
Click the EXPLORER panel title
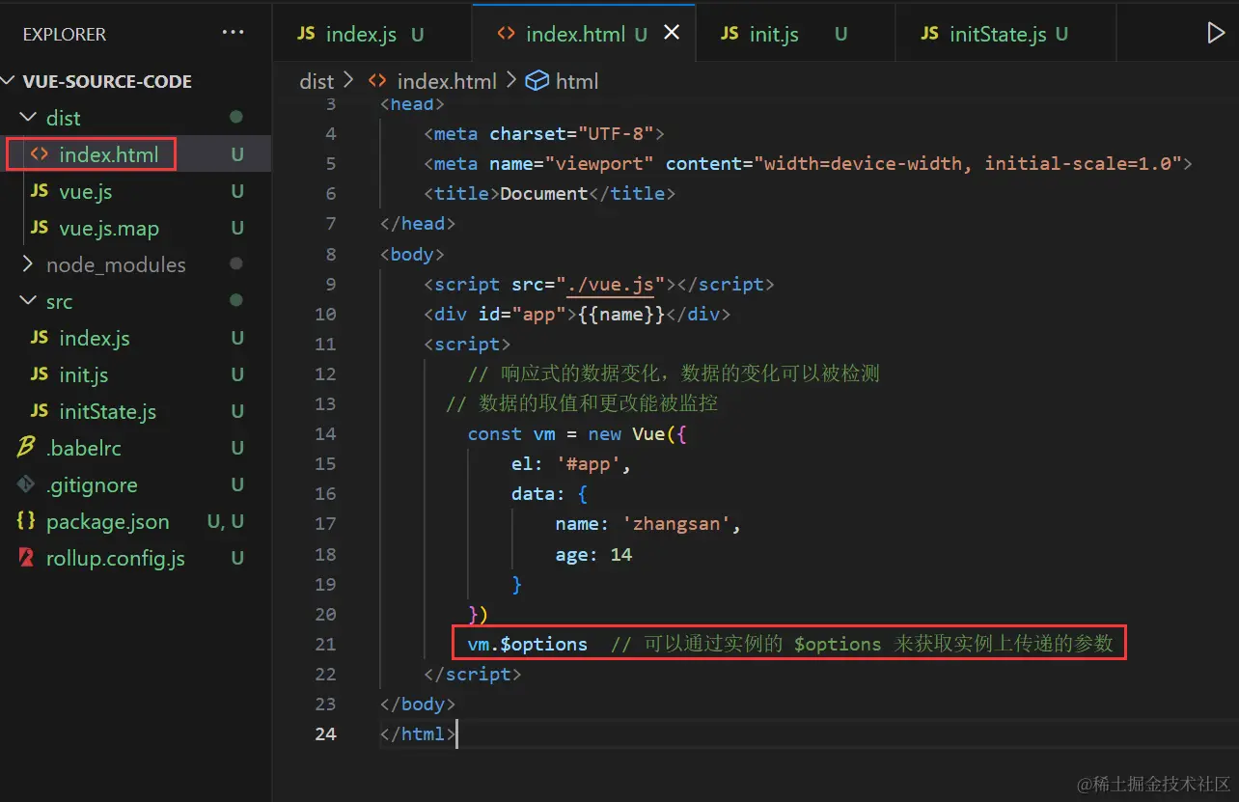tap(65, 34)
